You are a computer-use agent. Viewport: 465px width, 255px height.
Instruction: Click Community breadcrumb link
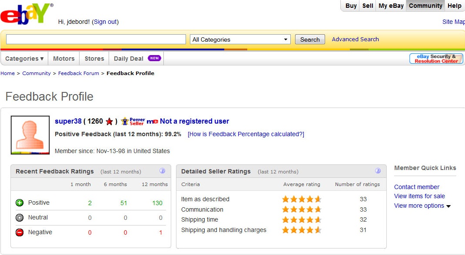[x=37, y=73]
